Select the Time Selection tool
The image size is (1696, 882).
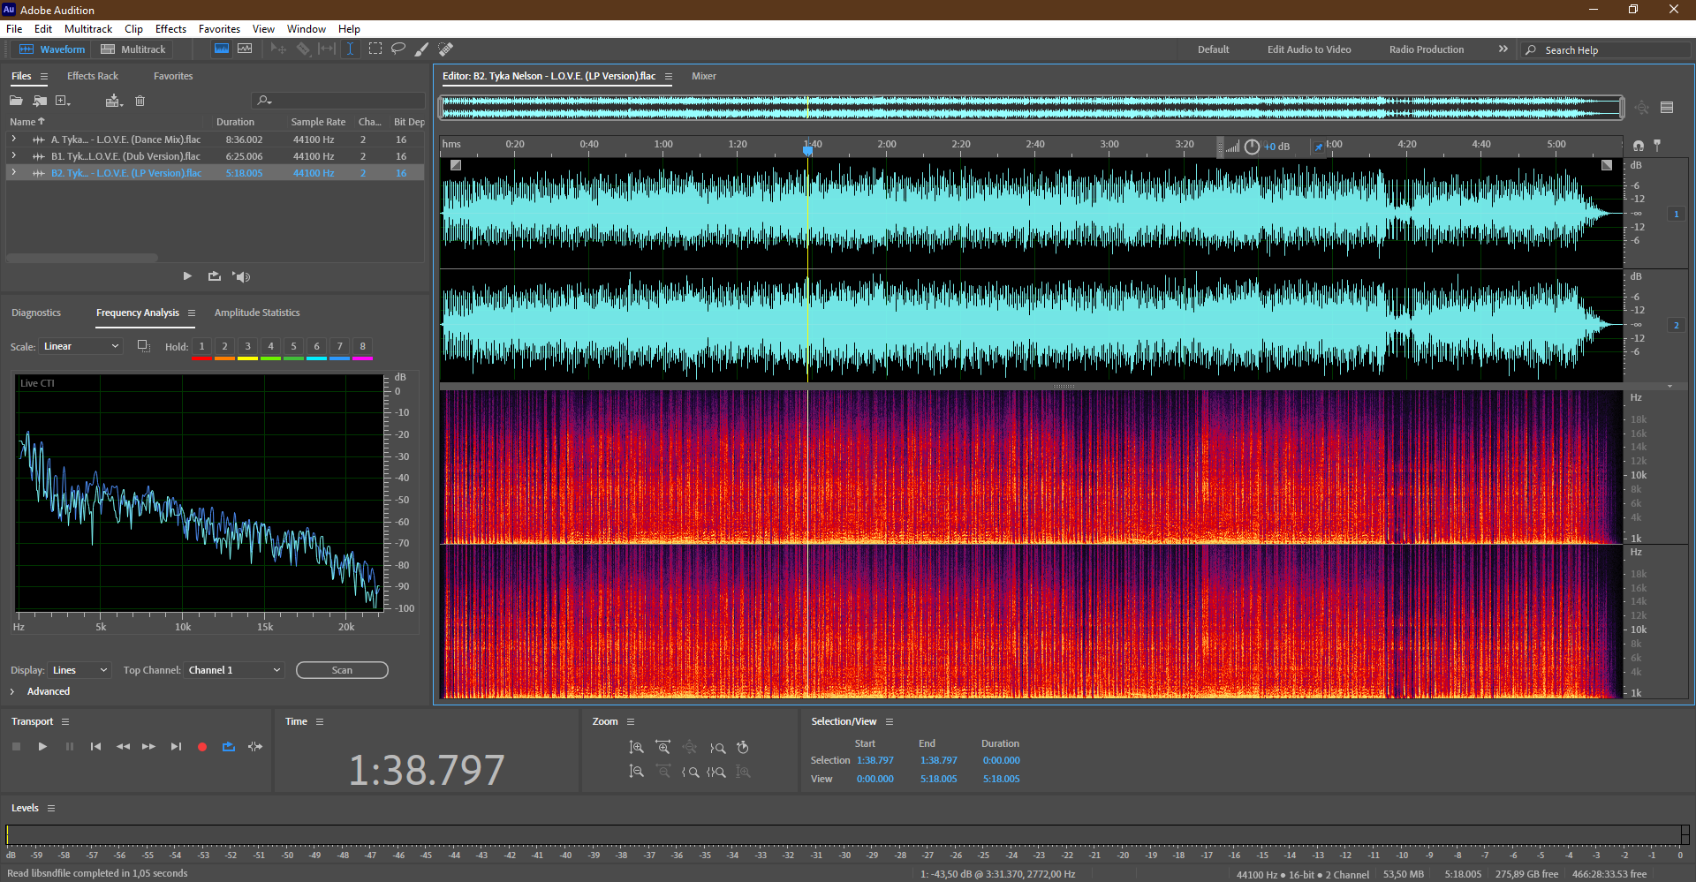(x=350, y=49)
